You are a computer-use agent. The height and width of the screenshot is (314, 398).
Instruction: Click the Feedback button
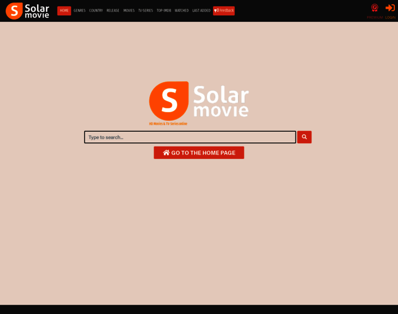click(x=224, y=10)
